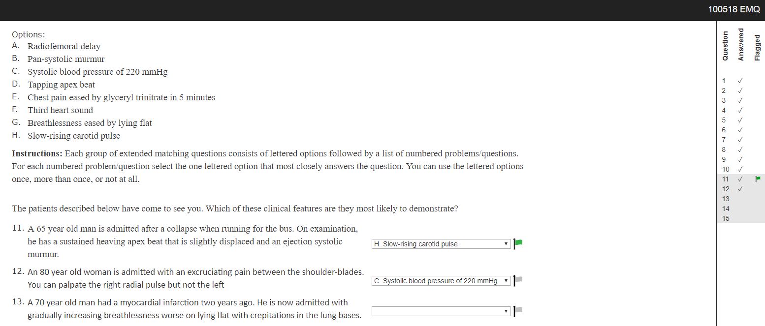Click the green flag indicator for question 11 in sidebar
The image size is (765, 326).
(x=758, y=179)
